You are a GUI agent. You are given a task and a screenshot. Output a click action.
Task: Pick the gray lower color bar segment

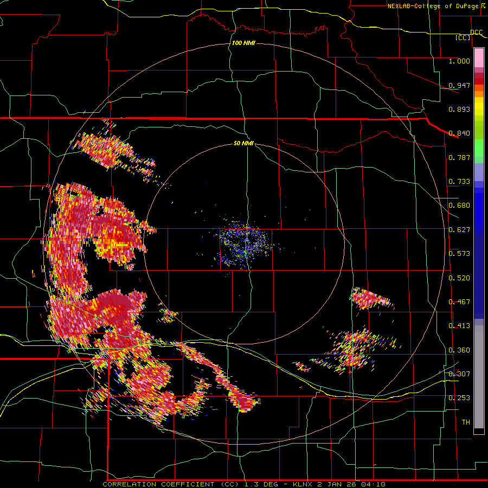[479, 377]
